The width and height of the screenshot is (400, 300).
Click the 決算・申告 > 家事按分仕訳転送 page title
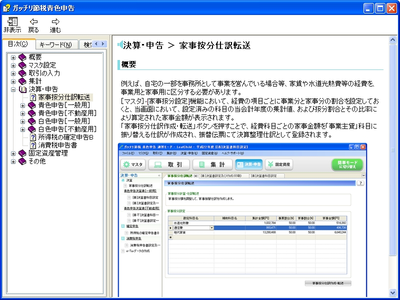186,45
